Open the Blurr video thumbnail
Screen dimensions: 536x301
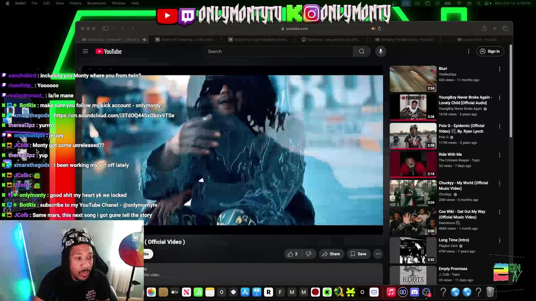click(413, 79)
